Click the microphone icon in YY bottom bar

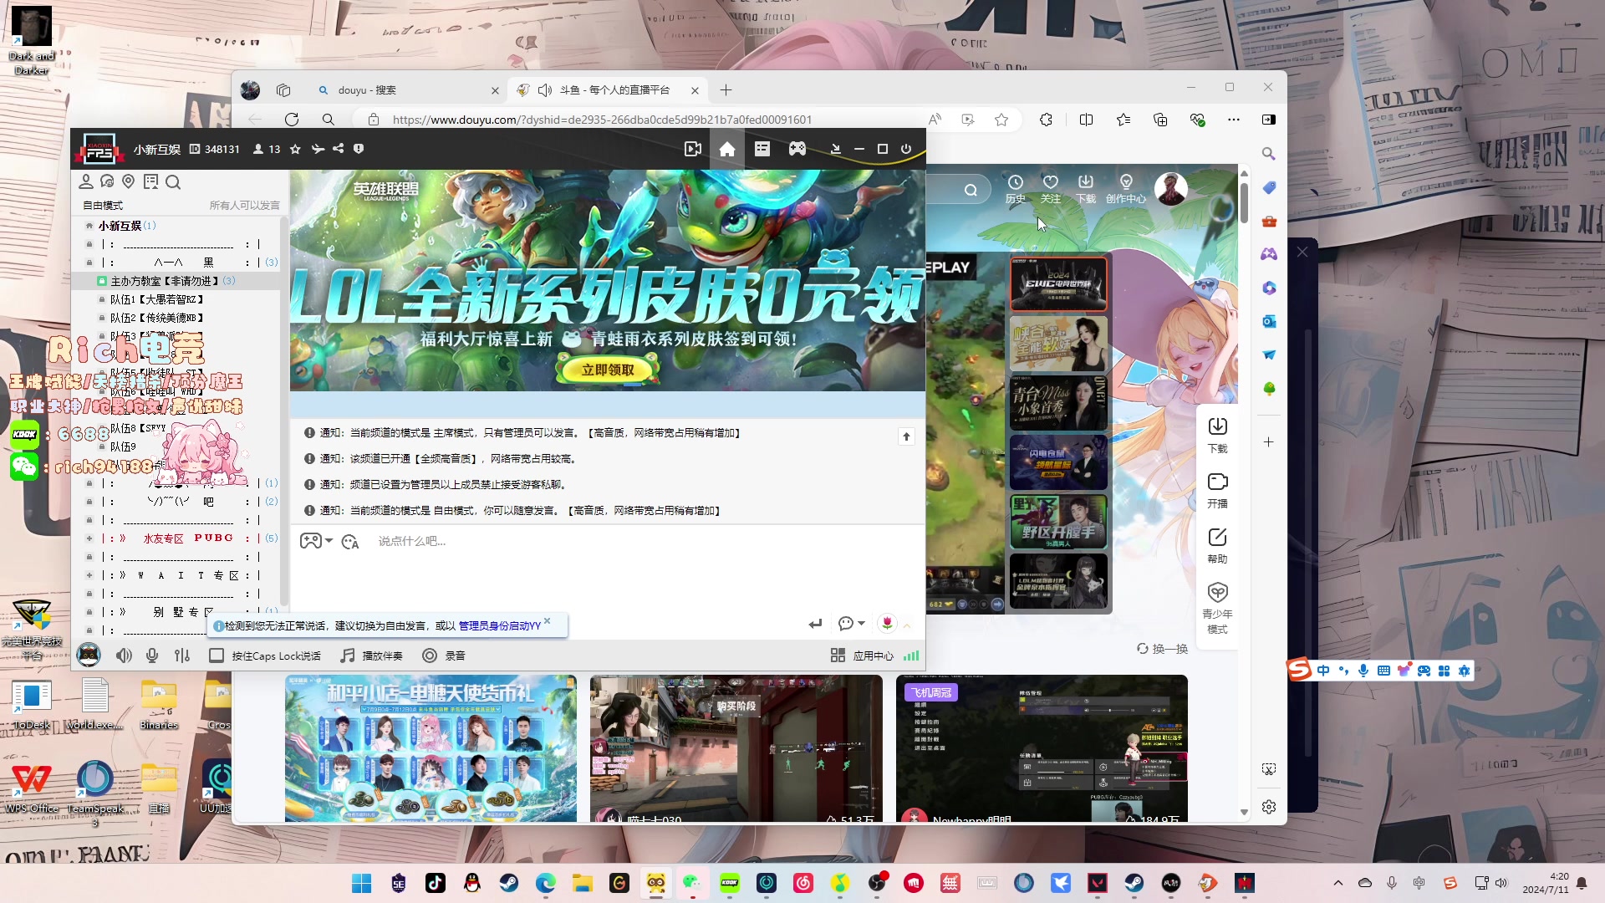pyautogui.click(x=152, y=656)
